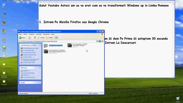Click the Fifa07 crack zip file name text

pos(80,45)
